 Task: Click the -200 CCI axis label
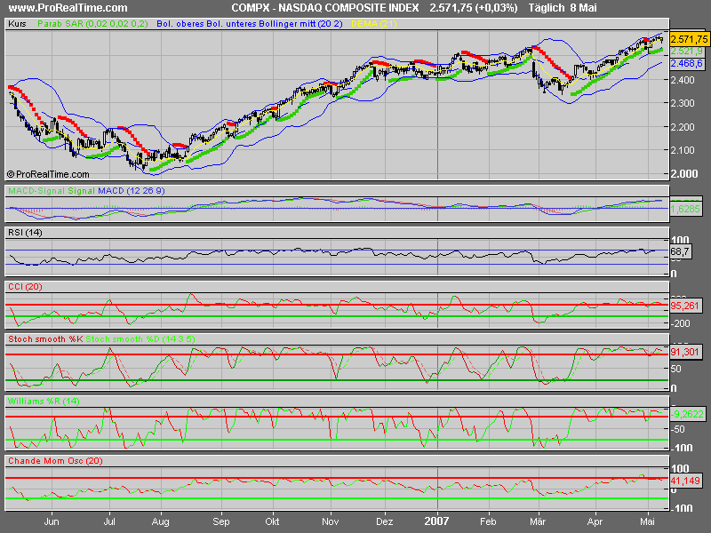pyautogui.click(x=680, y=323)
